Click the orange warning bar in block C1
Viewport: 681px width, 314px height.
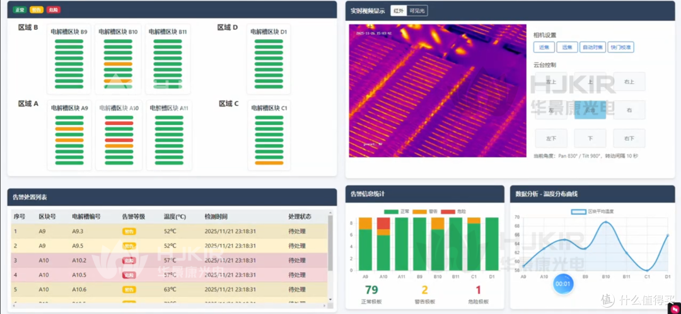click(x=269, y=163)
